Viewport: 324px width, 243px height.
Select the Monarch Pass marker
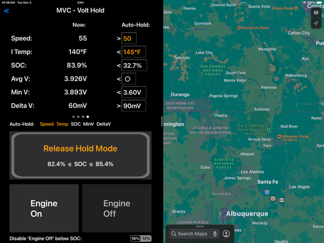(x=239, y=28)
